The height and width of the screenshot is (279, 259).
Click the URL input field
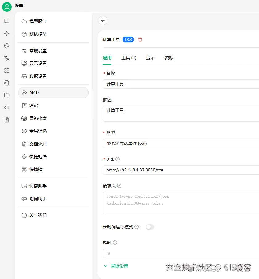(x=181, y=170)
